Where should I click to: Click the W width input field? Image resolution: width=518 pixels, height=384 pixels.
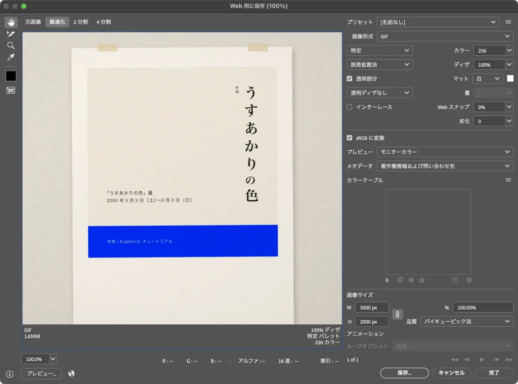tap(372, 307)
